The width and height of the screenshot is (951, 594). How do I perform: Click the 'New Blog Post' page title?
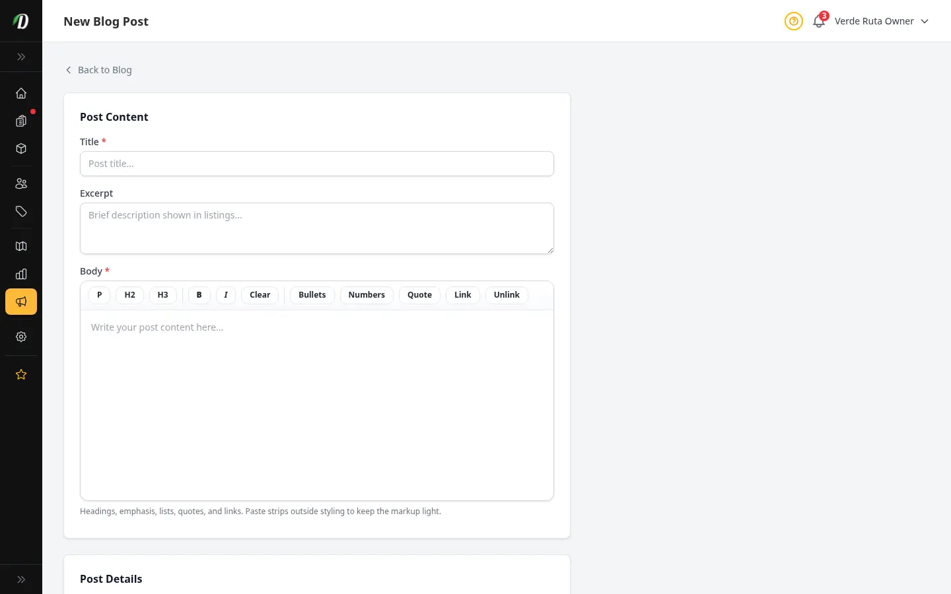(106, 21)
